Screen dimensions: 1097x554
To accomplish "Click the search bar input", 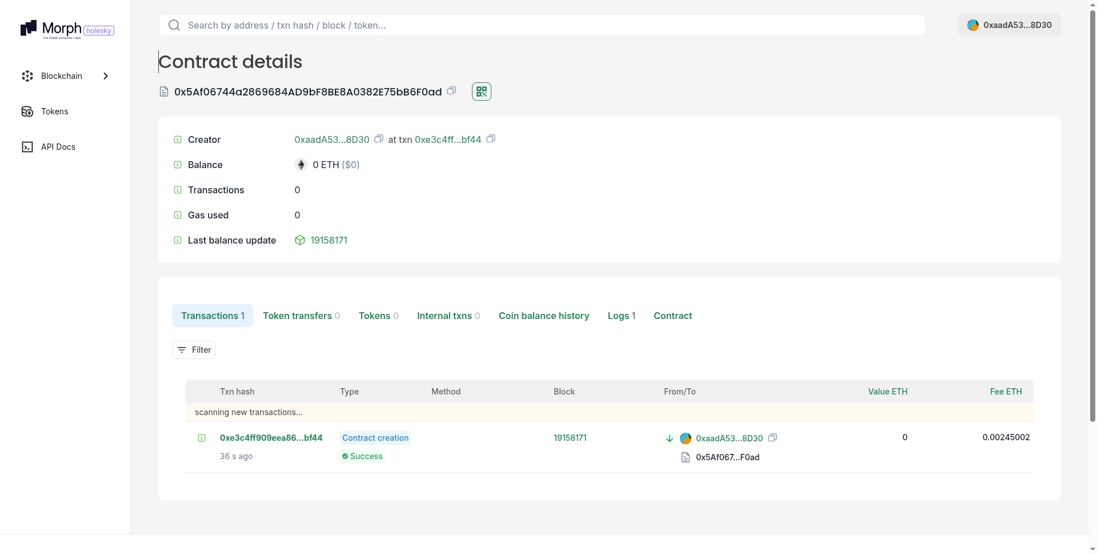I will 542,25.
